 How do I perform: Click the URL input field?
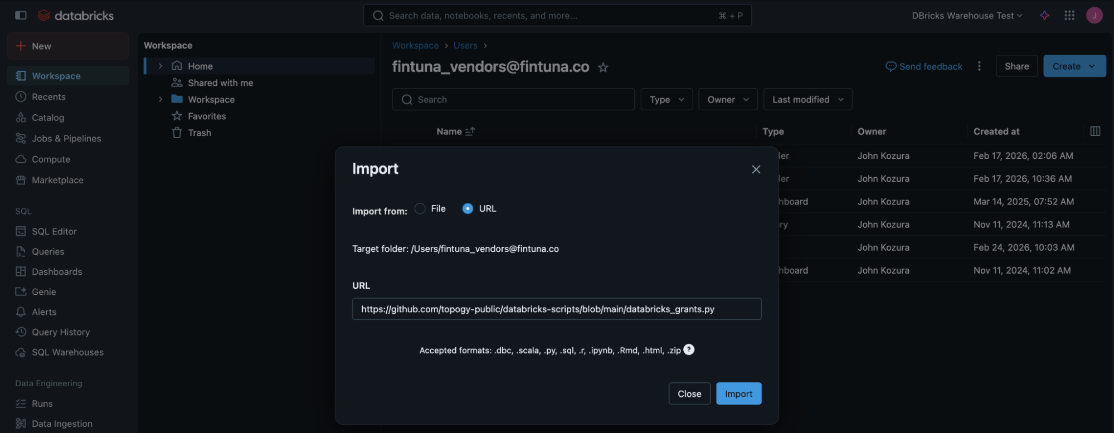(x=557, y=309)
